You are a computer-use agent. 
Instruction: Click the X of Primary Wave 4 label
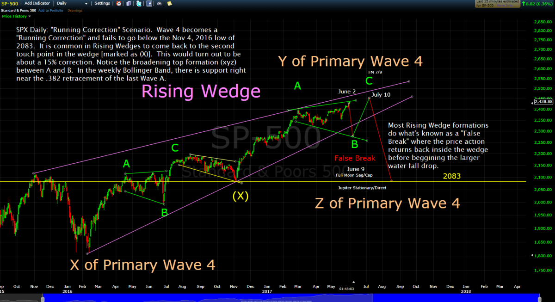(142, 265)
